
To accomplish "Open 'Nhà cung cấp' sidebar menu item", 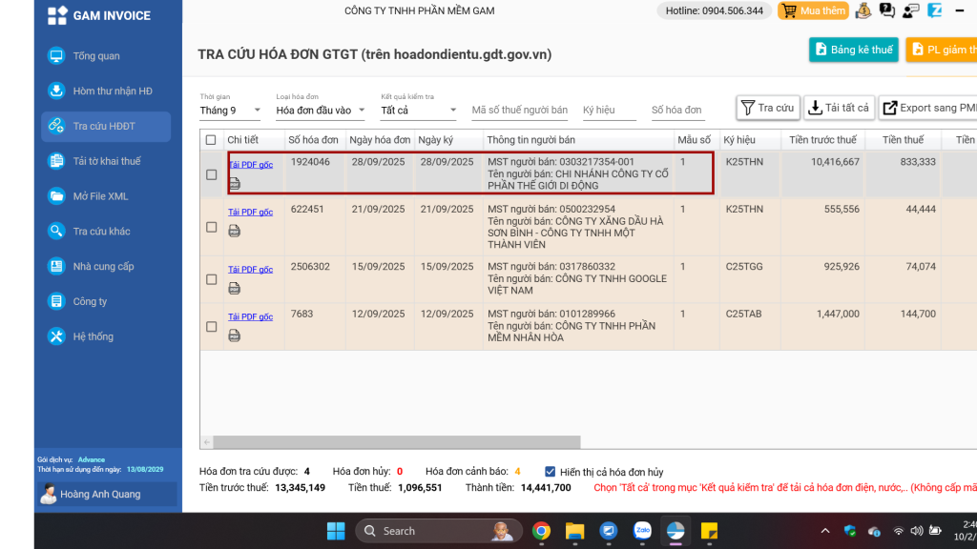I will (103, 267).
